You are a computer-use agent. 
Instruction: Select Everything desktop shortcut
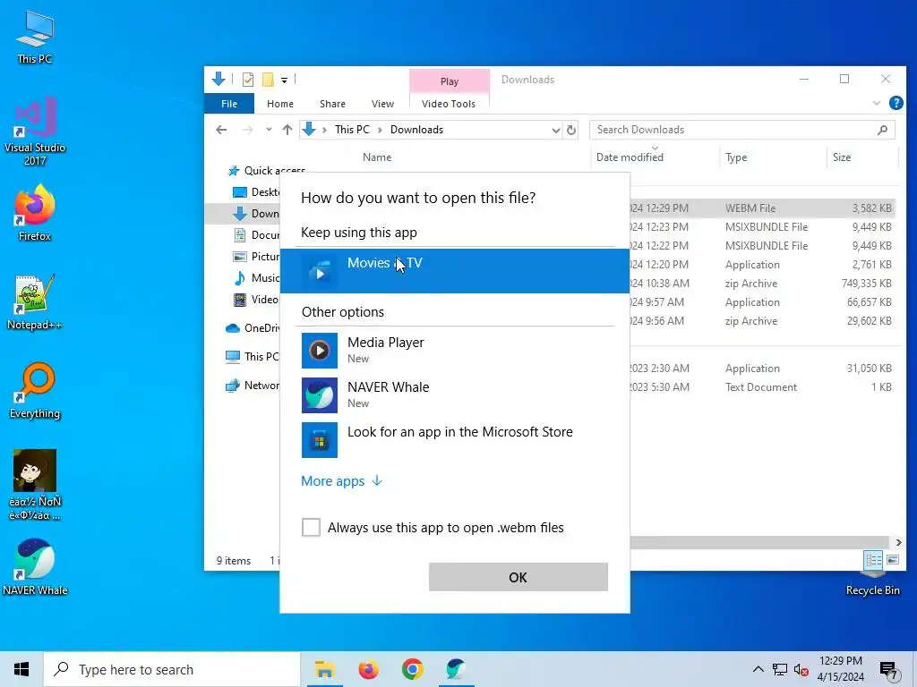[35, 391]
